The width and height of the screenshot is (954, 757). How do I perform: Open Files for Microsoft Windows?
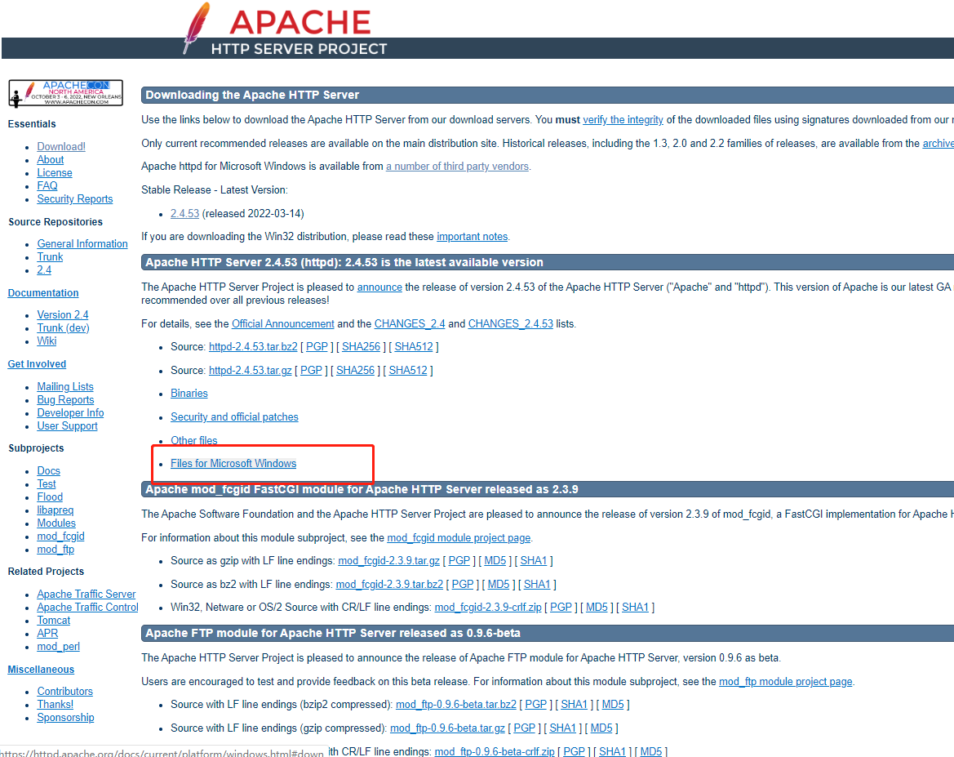click(233, 464)
